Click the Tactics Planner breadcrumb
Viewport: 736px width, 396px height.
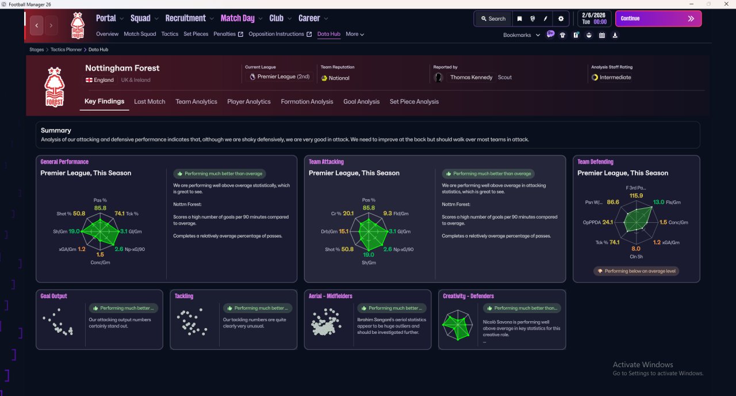pos(66,49)
